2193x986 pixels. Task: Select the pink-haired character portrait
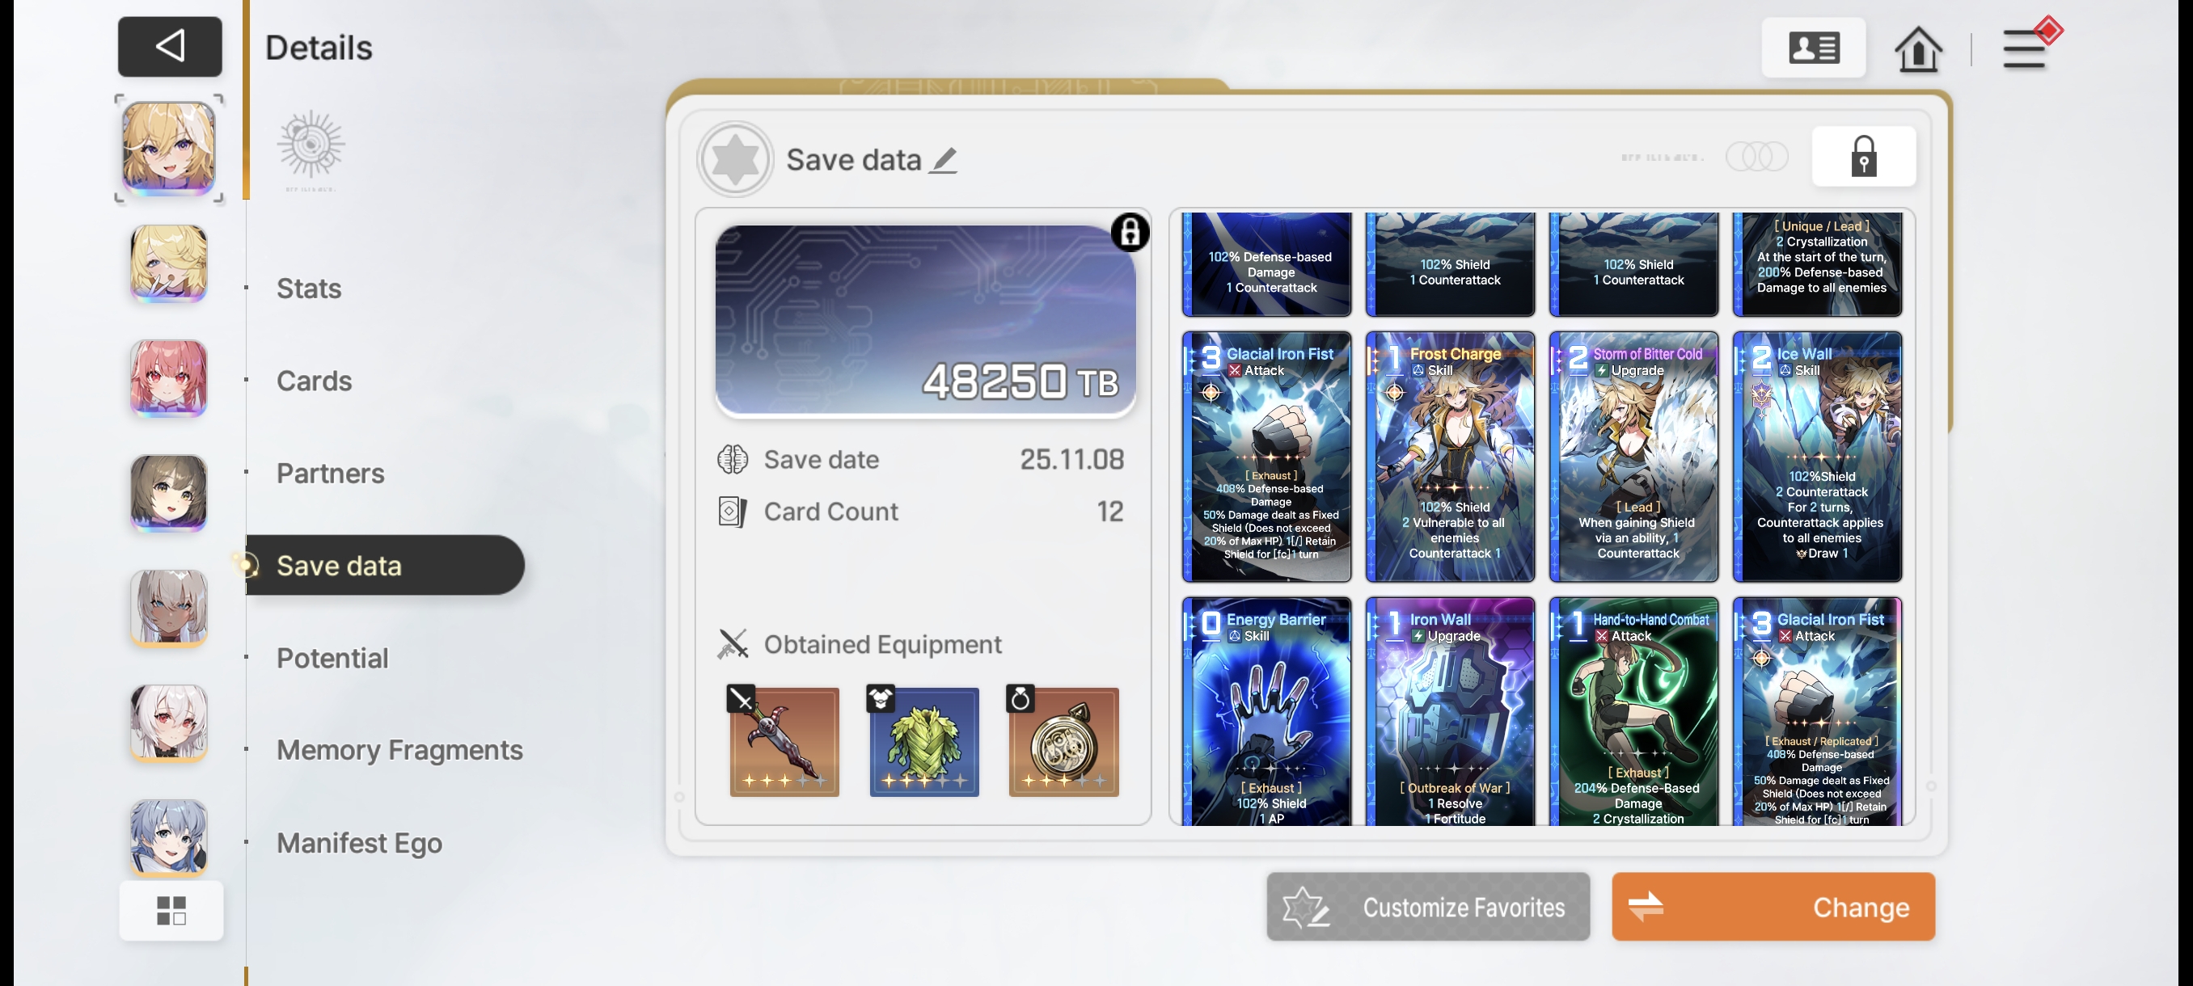point(168,377)
